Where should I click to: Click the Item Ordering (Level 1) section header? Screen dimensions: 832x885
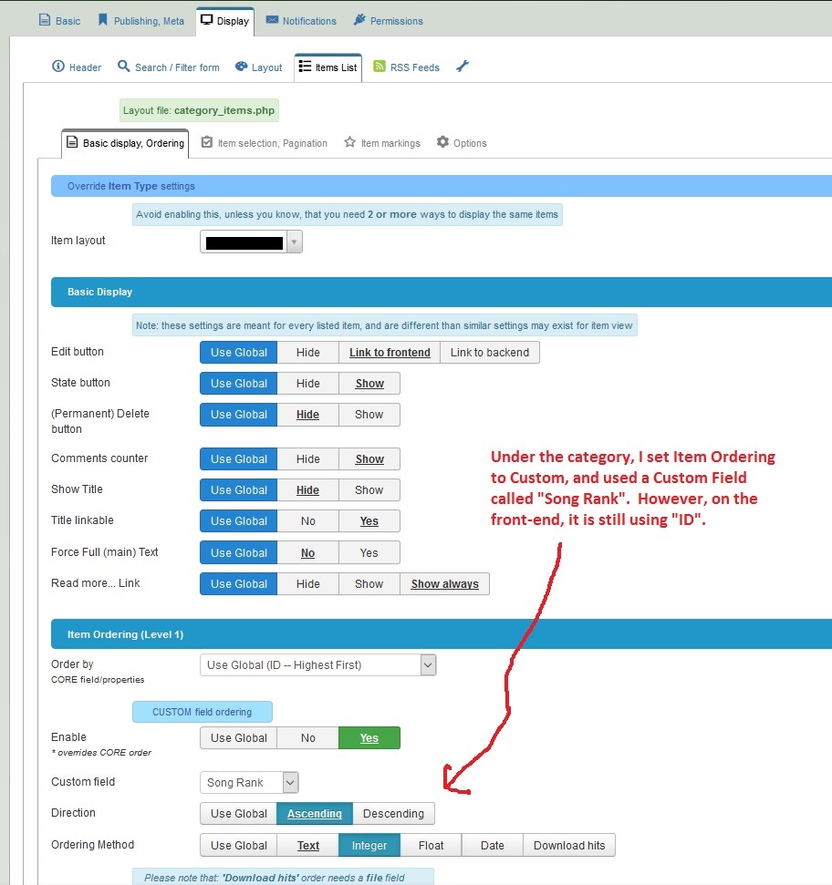(x=126, y=634)
